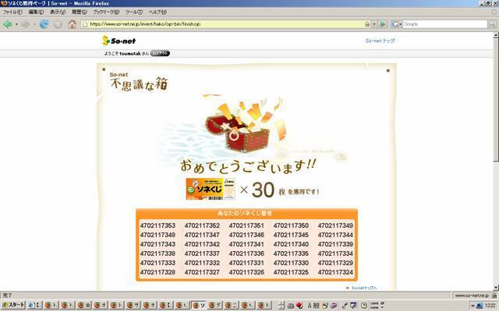Viewport: 499px width, 311px height.
Task: Click the IME あ般 input mode indicator
Action: [x=313, y=306]
